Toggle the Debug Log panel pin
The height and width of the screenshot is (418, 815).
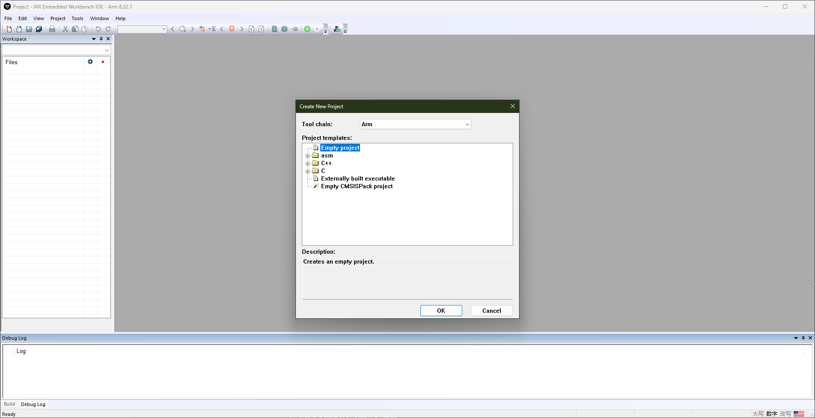pyautogui.click(x=803, y=338)
